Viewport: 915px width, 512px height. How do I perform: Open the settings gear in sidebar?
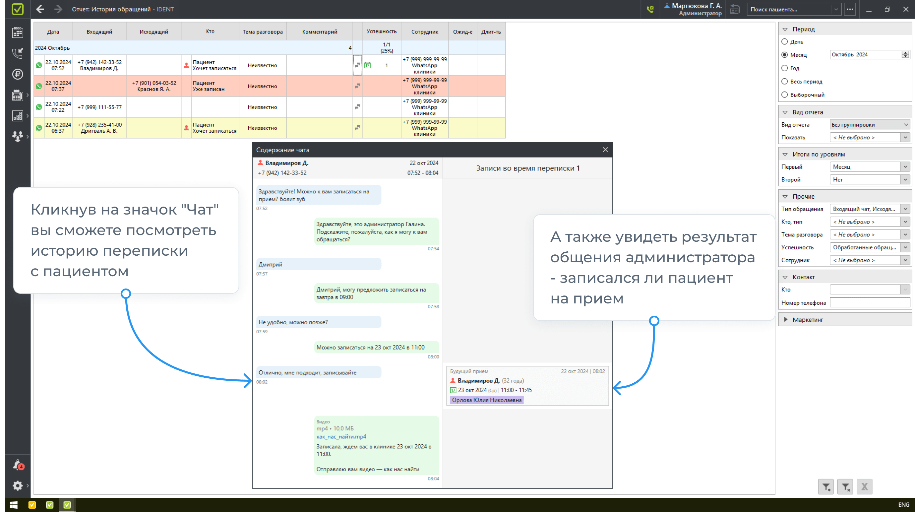coord(17,485)
